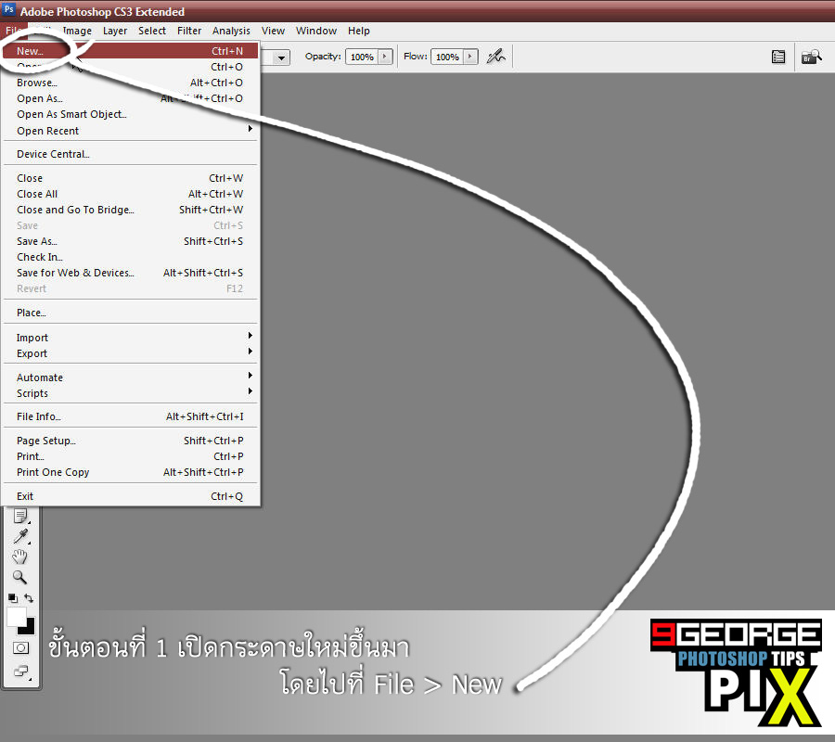Open the Flow slider arrow
Viewport: 835px width, 742px height.
point(470,57)
